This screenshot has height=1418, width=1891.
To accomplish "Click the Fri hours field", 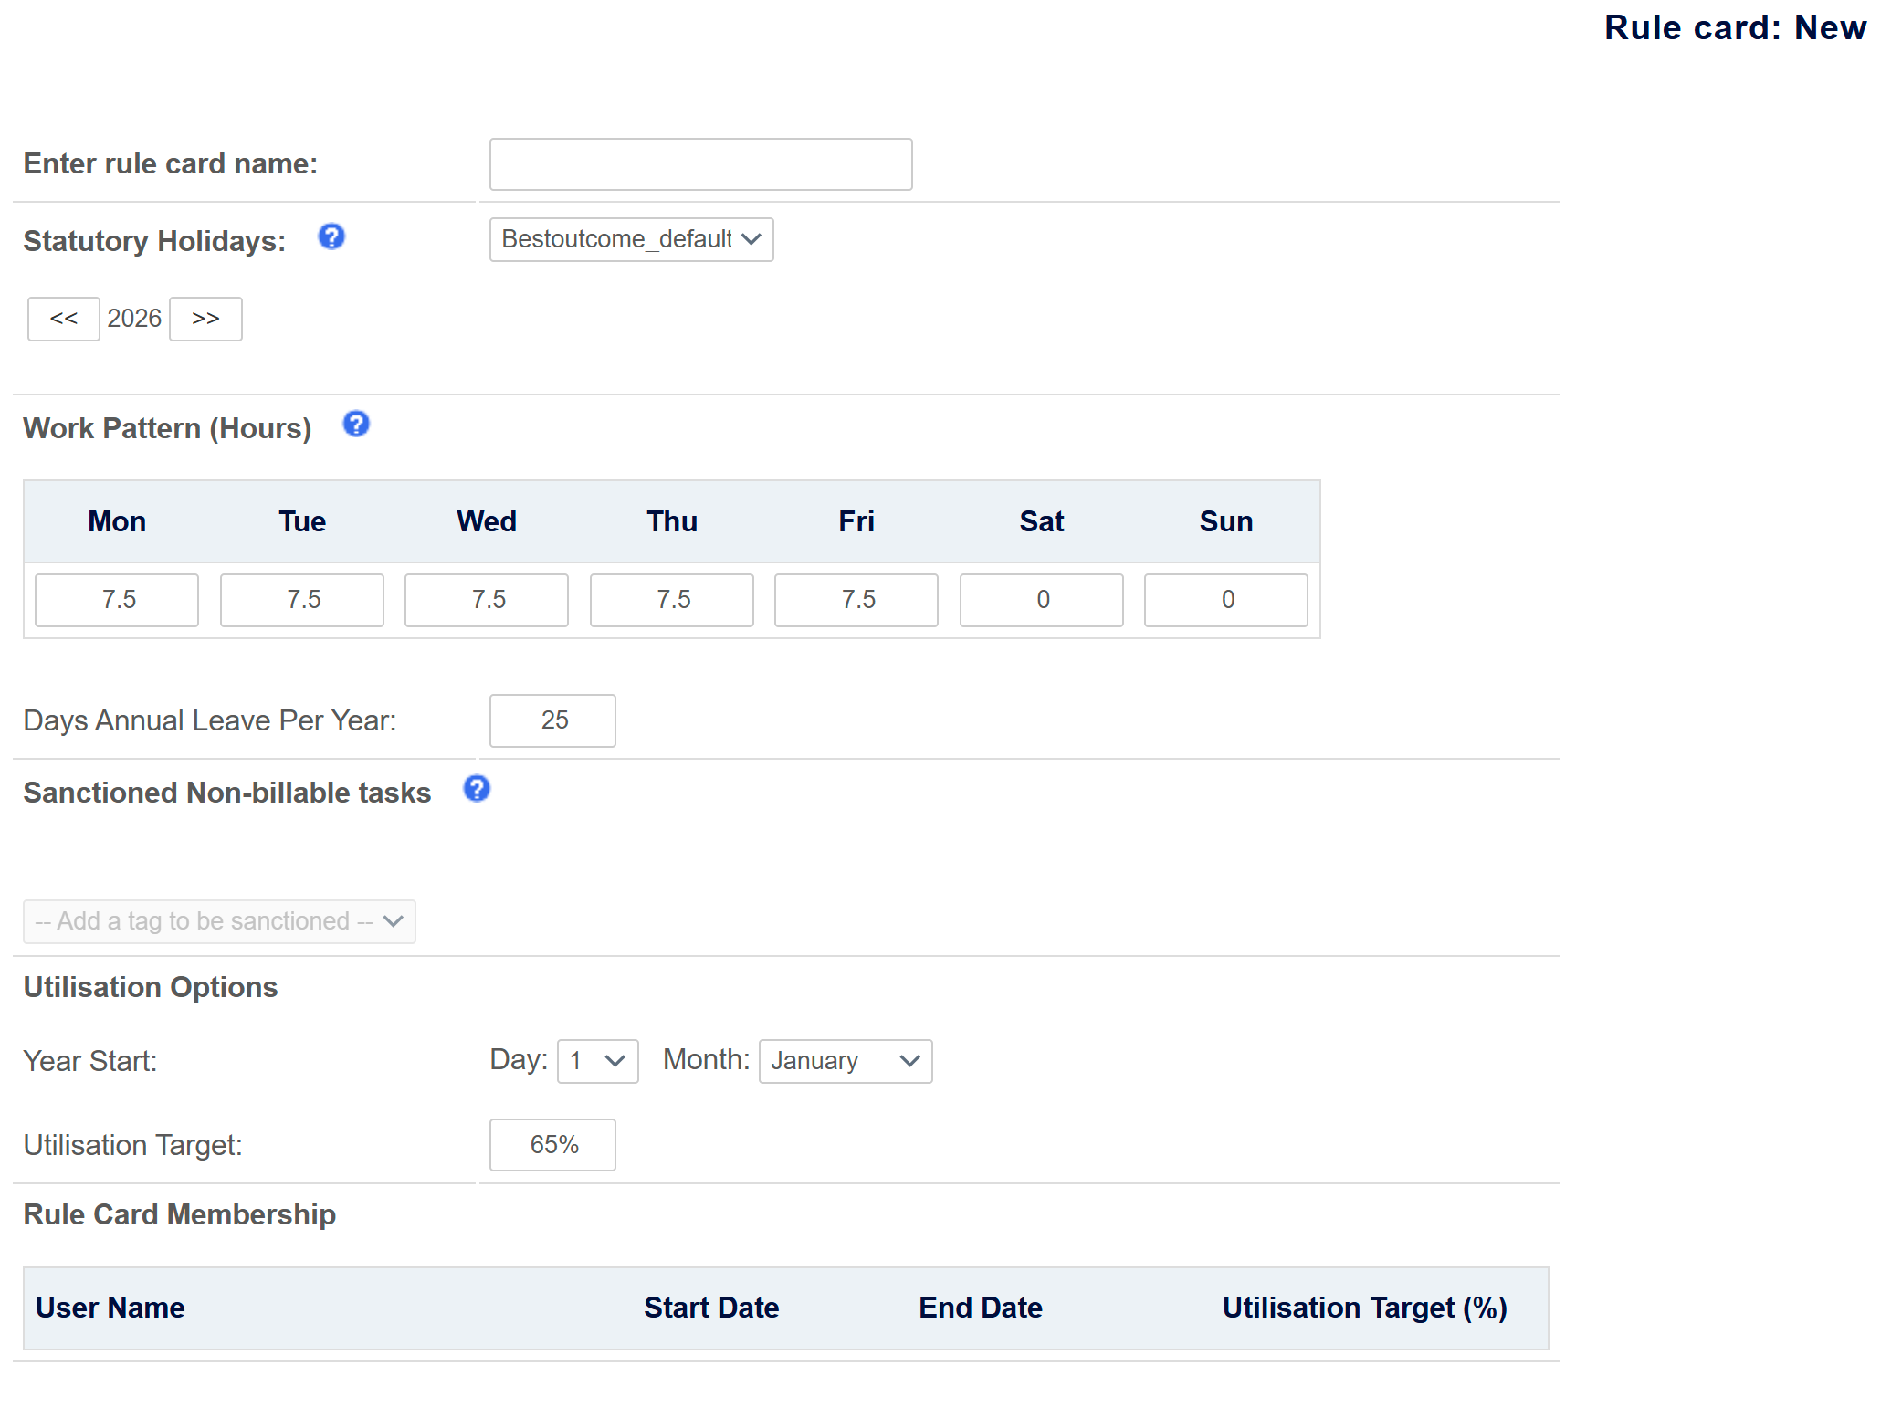I will pos(856,600).
